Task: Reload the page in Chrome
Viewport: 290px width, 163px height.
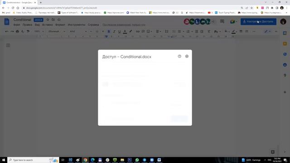Action: tap(13, 8)
